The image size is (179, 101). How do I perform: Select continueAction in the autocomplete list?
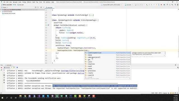click(x=107, y=53)
